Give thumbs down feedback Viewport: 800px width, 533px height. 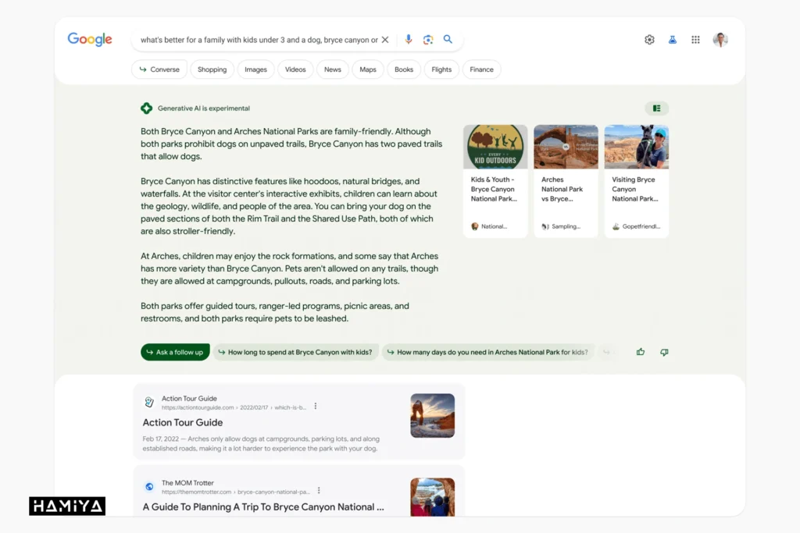(664, 352)
